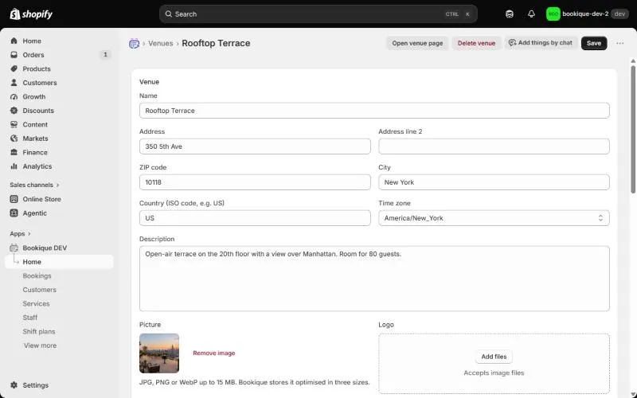Image resolution: width=637 pixels, height=398 pixels.
Task: Click the Analytics bar chart icon
Action: tap(14, 166)
